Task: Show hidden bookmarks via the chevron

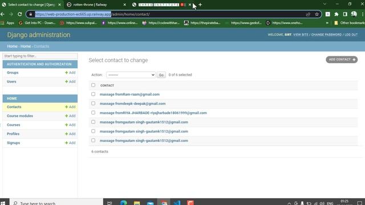Action: (327, 23)
